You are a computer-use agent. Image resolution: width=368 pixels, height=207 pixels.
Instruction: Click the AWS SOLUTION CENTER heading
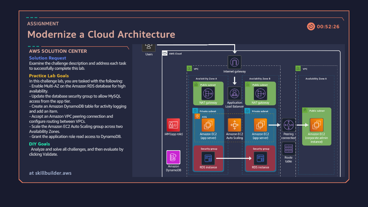(58, 51)
